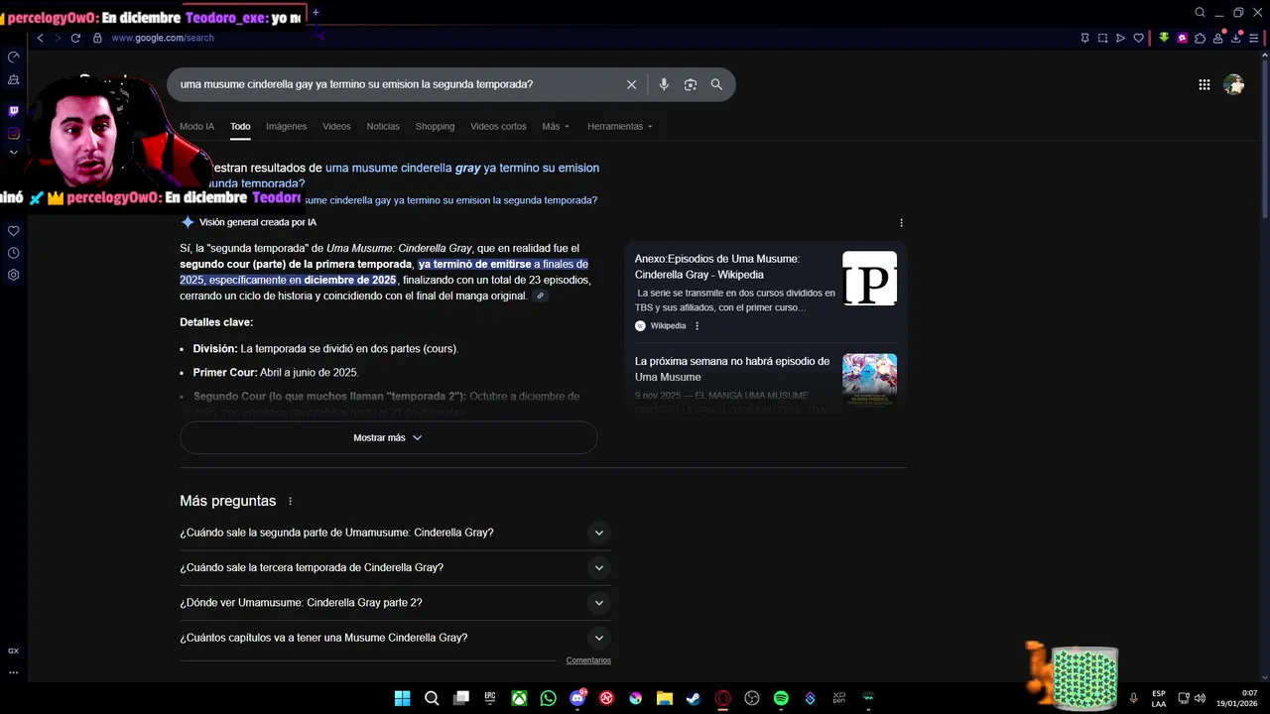Open Twitch panel in Opera sidebar

coord(13,111)
